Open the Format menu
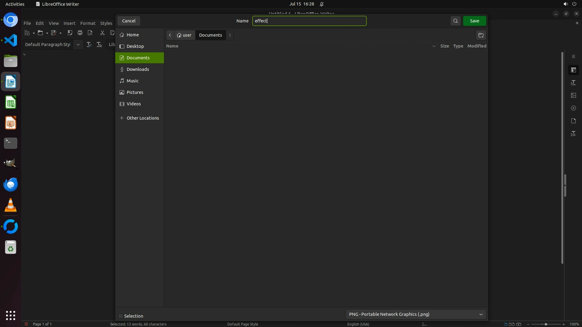The width and height of the screenshot is (582, 327). [88, 23]
